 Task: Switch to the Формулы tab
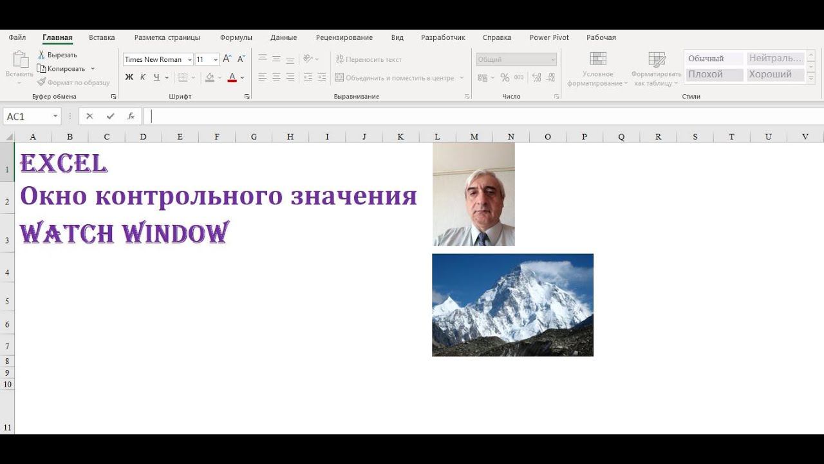[236, 37]
